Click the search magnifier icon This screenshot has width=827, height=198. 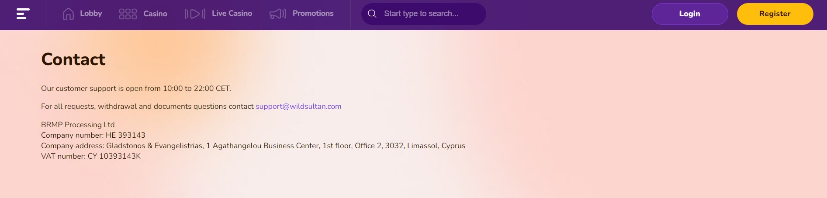coord(372,14)
